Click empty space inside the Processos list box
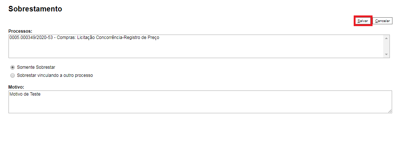This screenshot has width=398, height=146. (x=195, y=49)
